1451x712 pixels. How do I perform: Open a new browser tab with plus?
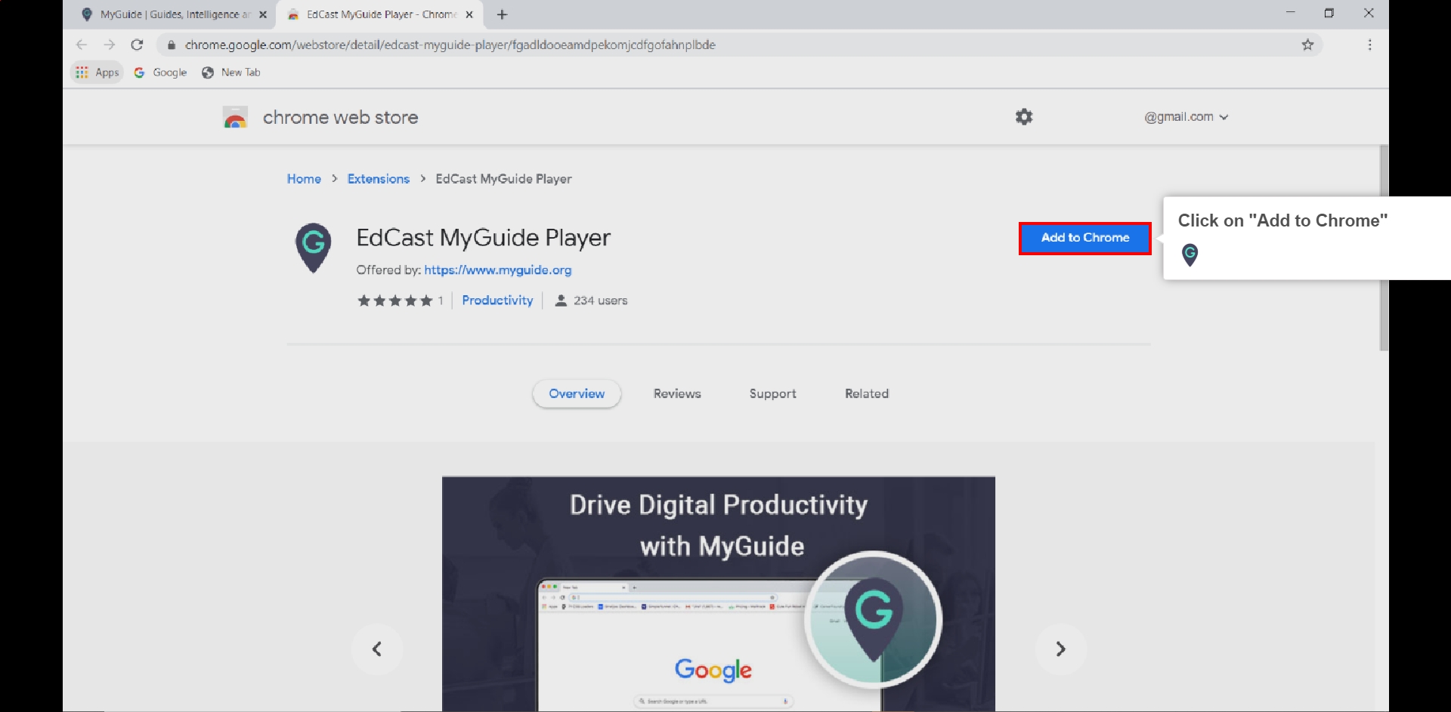pyautogui.click(x=503, y=14)
